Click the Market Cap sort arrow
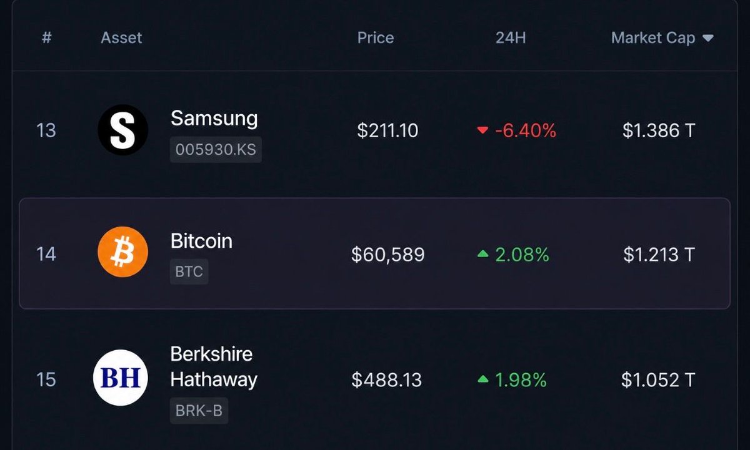750x450 pixels. (x=708, y=38)
